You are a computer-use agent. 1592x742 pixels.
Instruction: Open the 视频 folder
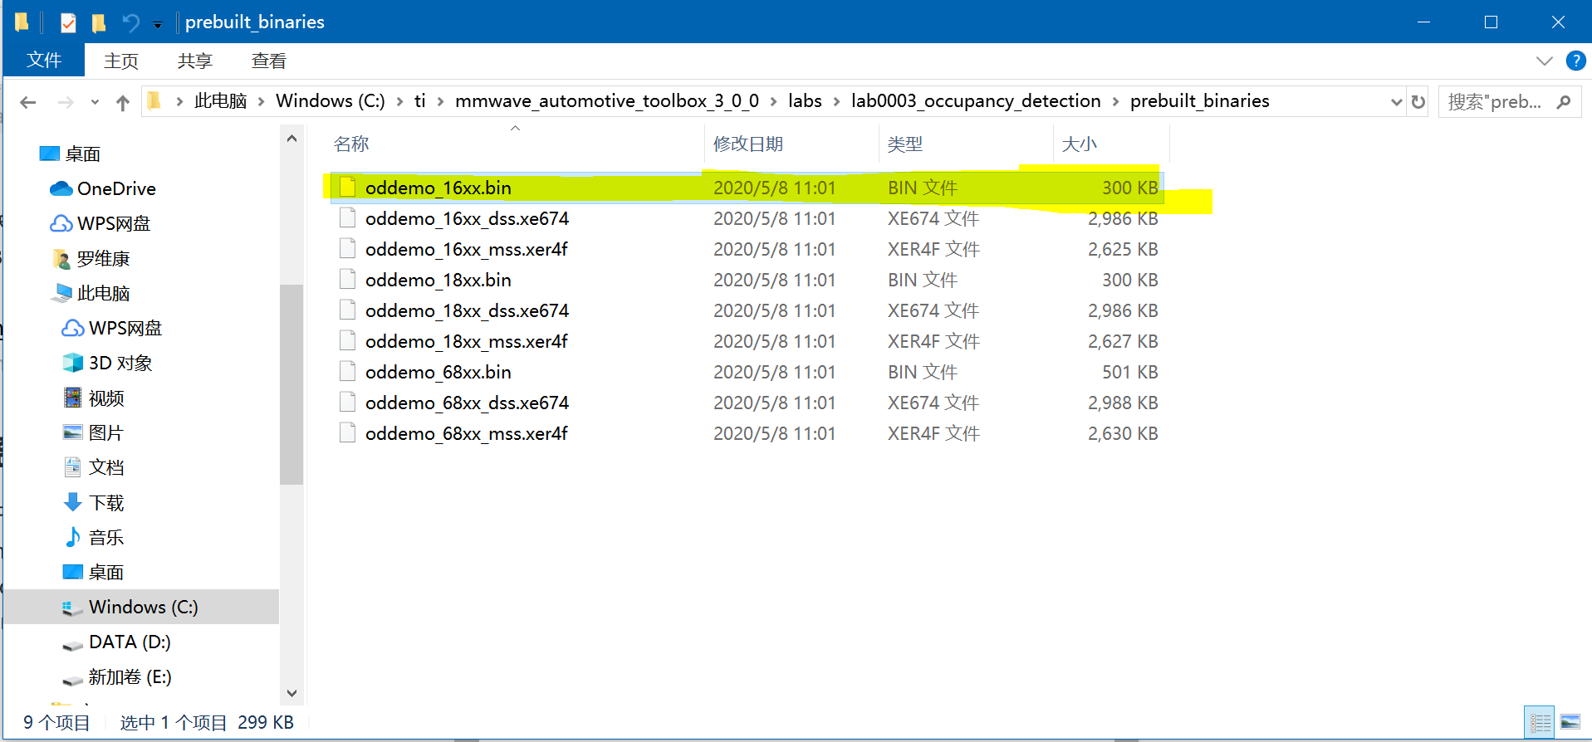(94, 398)
